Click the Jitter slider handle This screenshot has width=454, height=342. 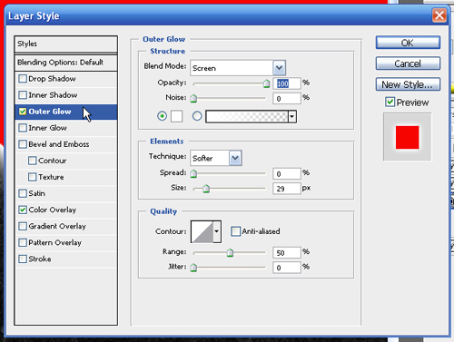193,268
